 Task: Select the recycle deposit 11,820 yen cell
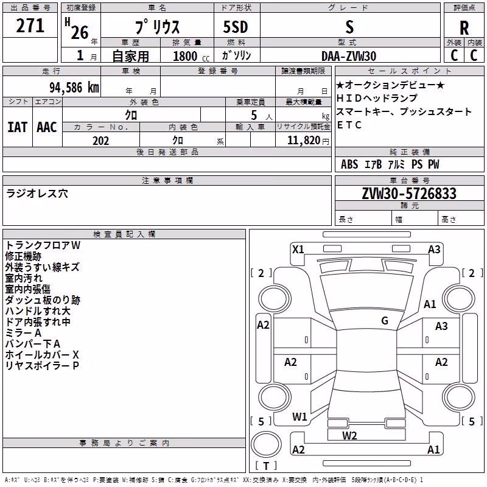303,140
